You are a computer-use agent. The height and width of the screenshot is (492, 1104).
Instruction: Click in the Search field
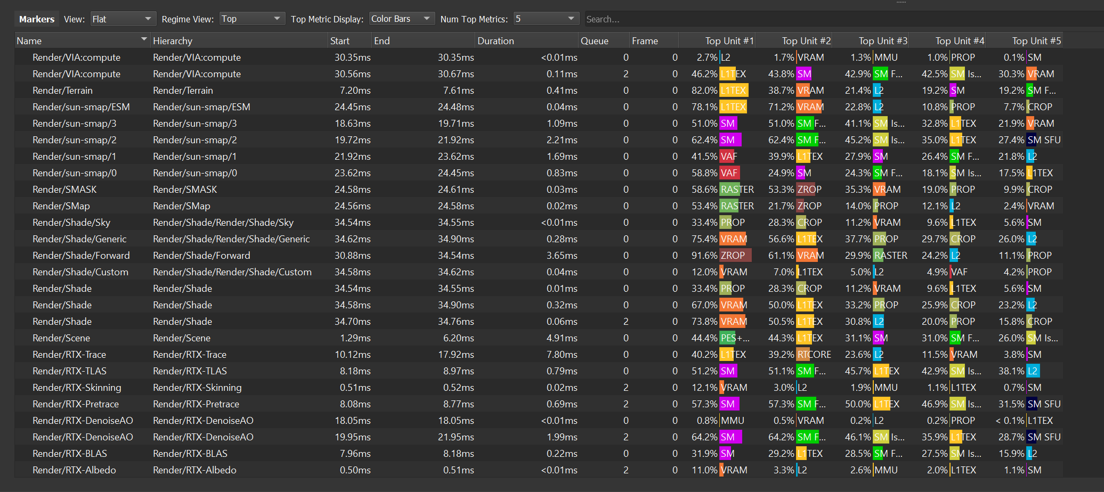842,19
